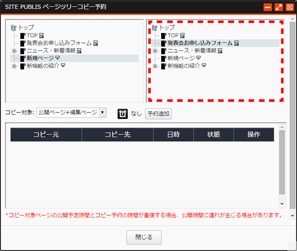
Task: Click page icon beside TOP in left tree
Action: [x=23, y=35]
